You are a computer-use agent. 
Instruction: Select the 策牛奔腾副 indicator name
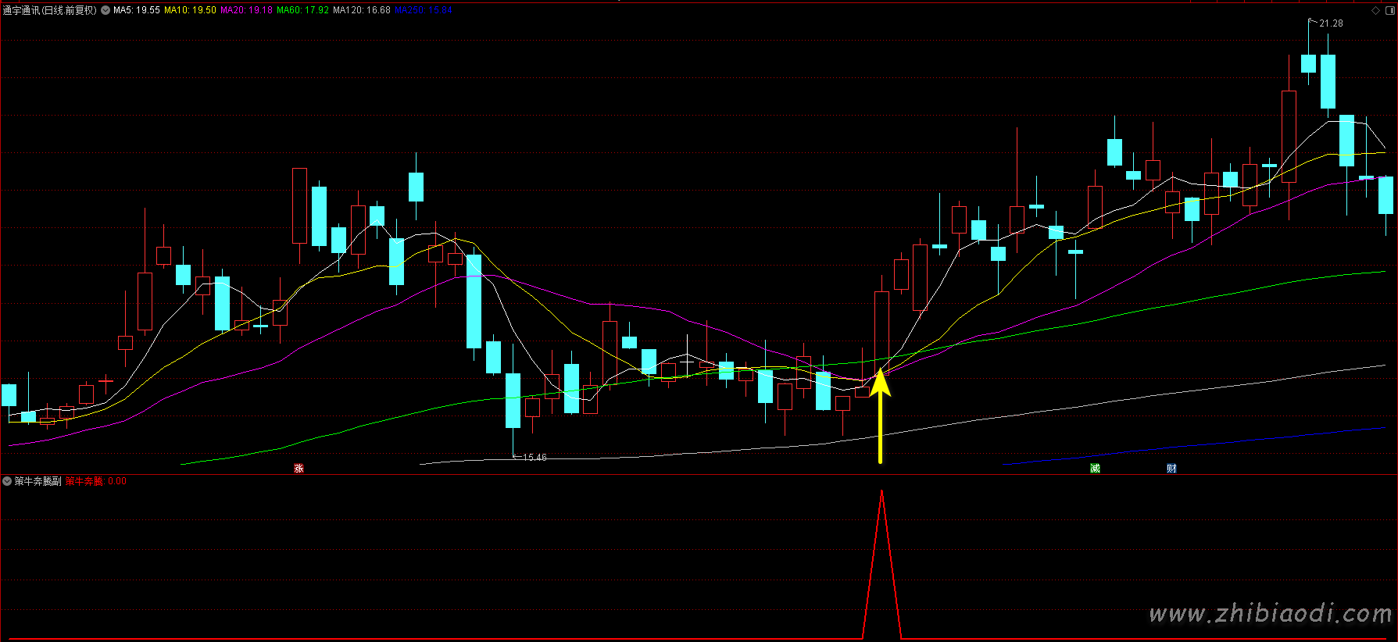pyautogui.click(x=38, y=481)
